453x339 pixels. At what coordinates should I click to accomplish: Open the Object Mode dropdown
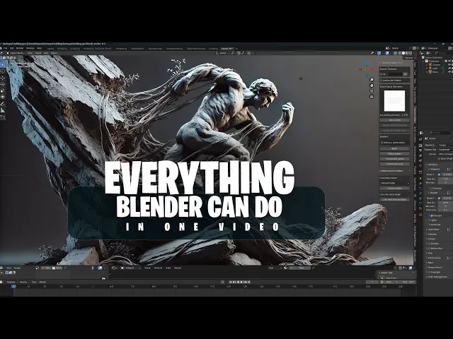(x=16, y=53)
